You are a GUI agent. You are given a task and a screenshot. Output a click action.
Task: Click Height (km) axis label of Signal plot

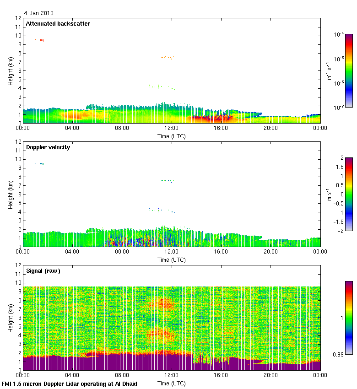(10, 318)
